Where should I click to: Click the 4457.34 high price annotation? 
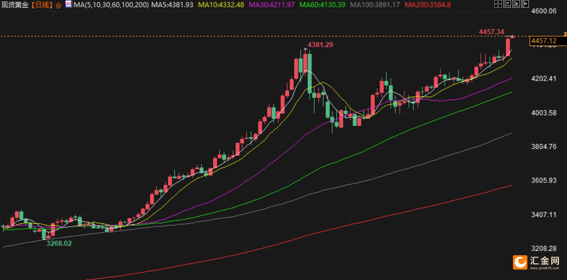(x=490, y=32)
